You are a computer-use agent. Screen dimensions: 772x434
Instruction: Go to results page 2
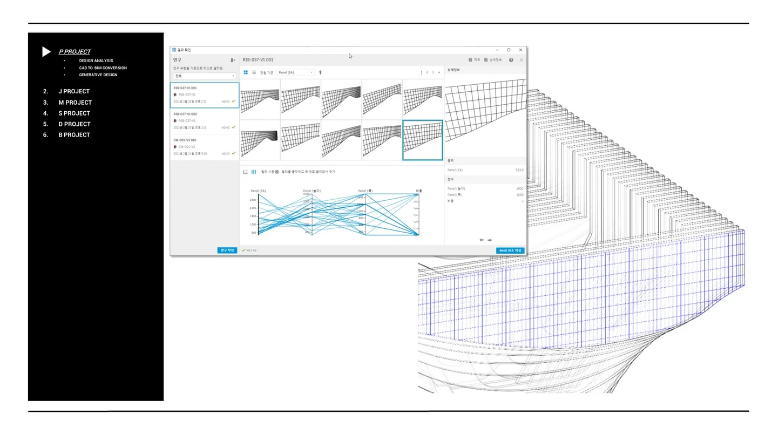(427, 72)
